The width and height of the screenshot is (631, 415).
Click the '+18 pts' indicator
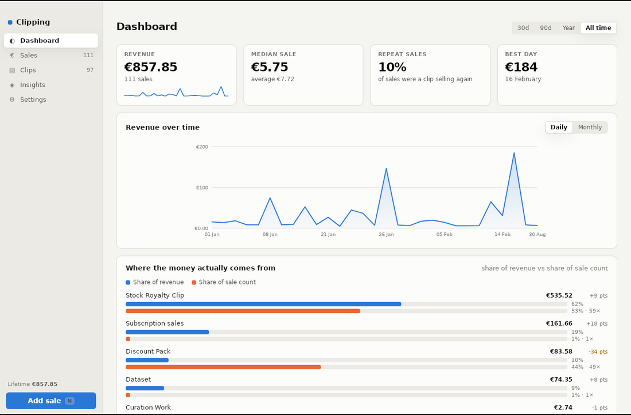(x=597, y=324)
